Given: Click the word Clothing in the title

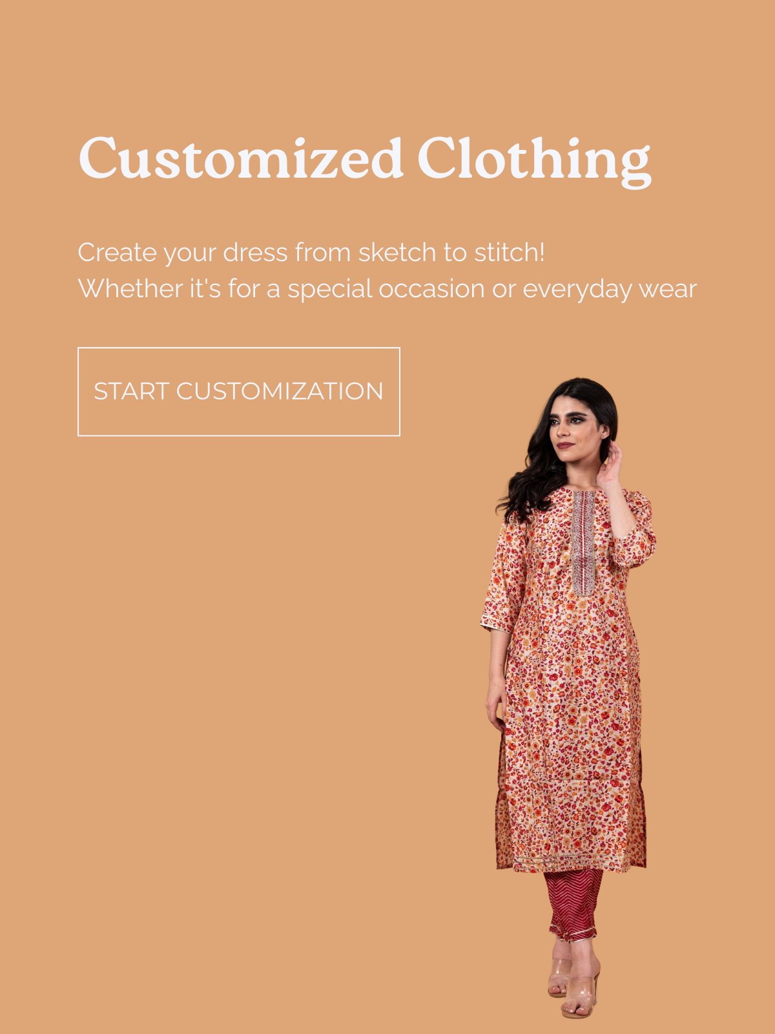Looking at the screenshot, I should click(x=534, y=160).
